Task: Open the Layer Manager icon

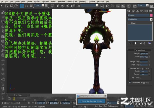Action: (x=112, y=6)
